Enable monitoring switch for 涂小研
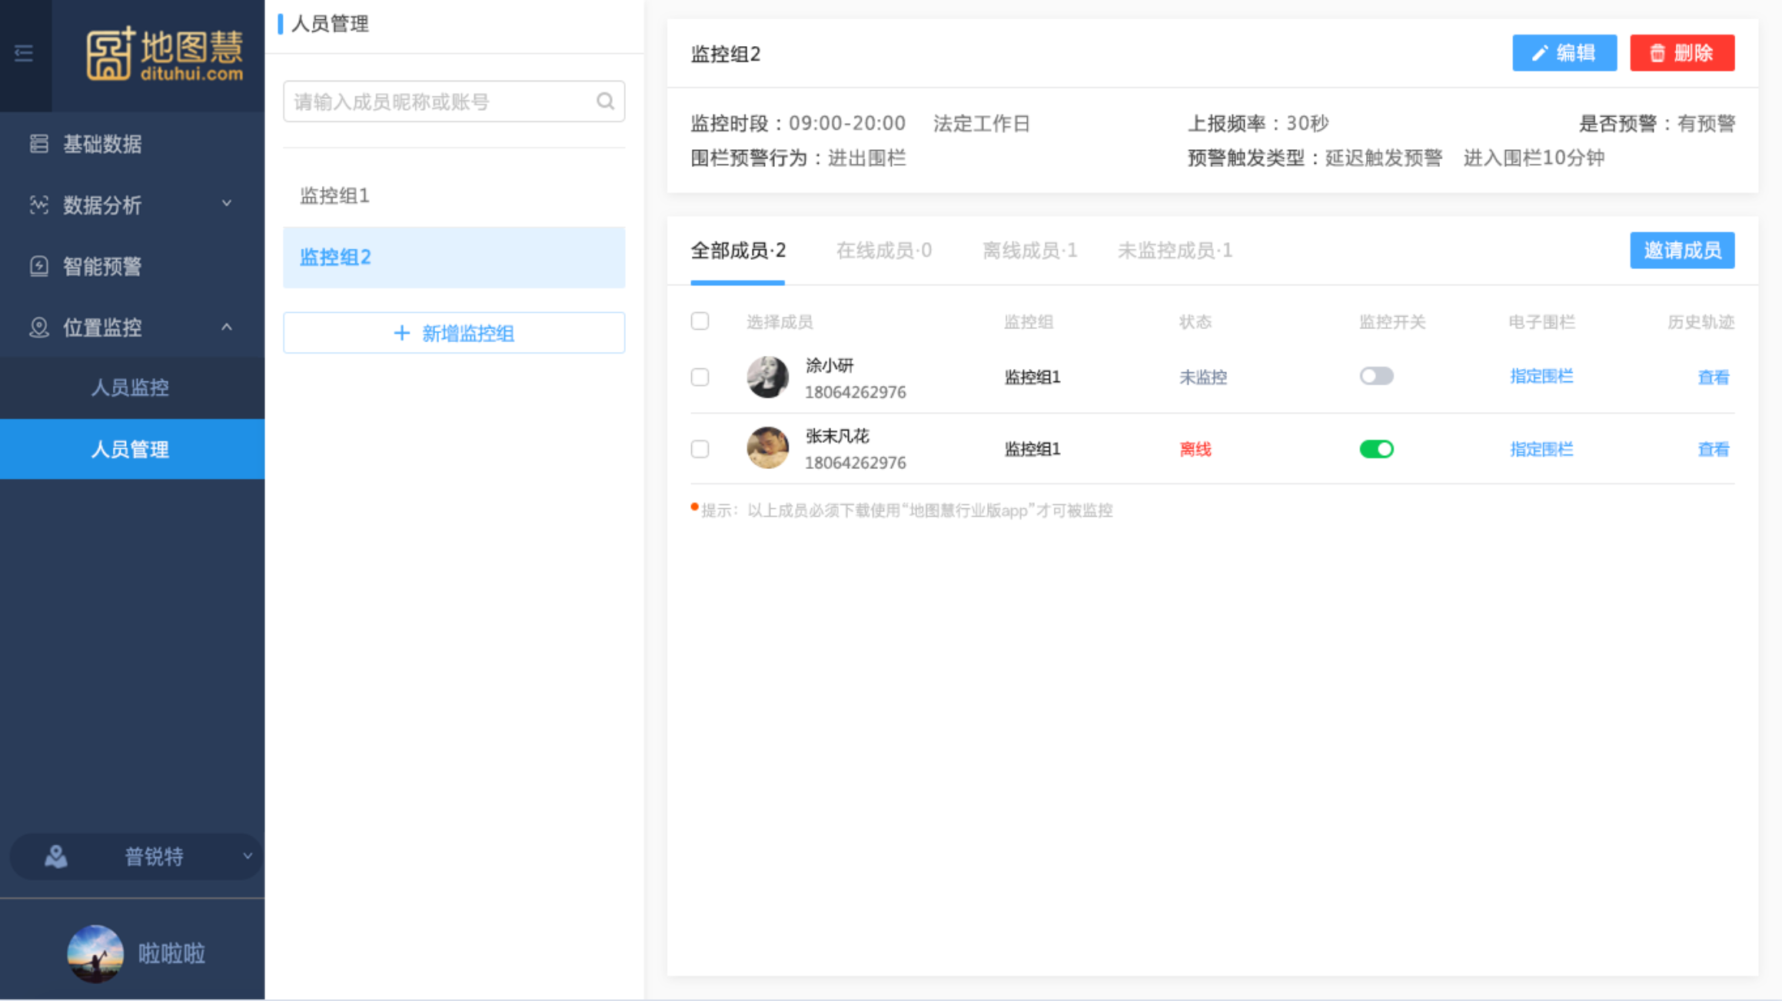Image resolution: width=1782 pixels, height=1001 pixels. click(1375, 376)
